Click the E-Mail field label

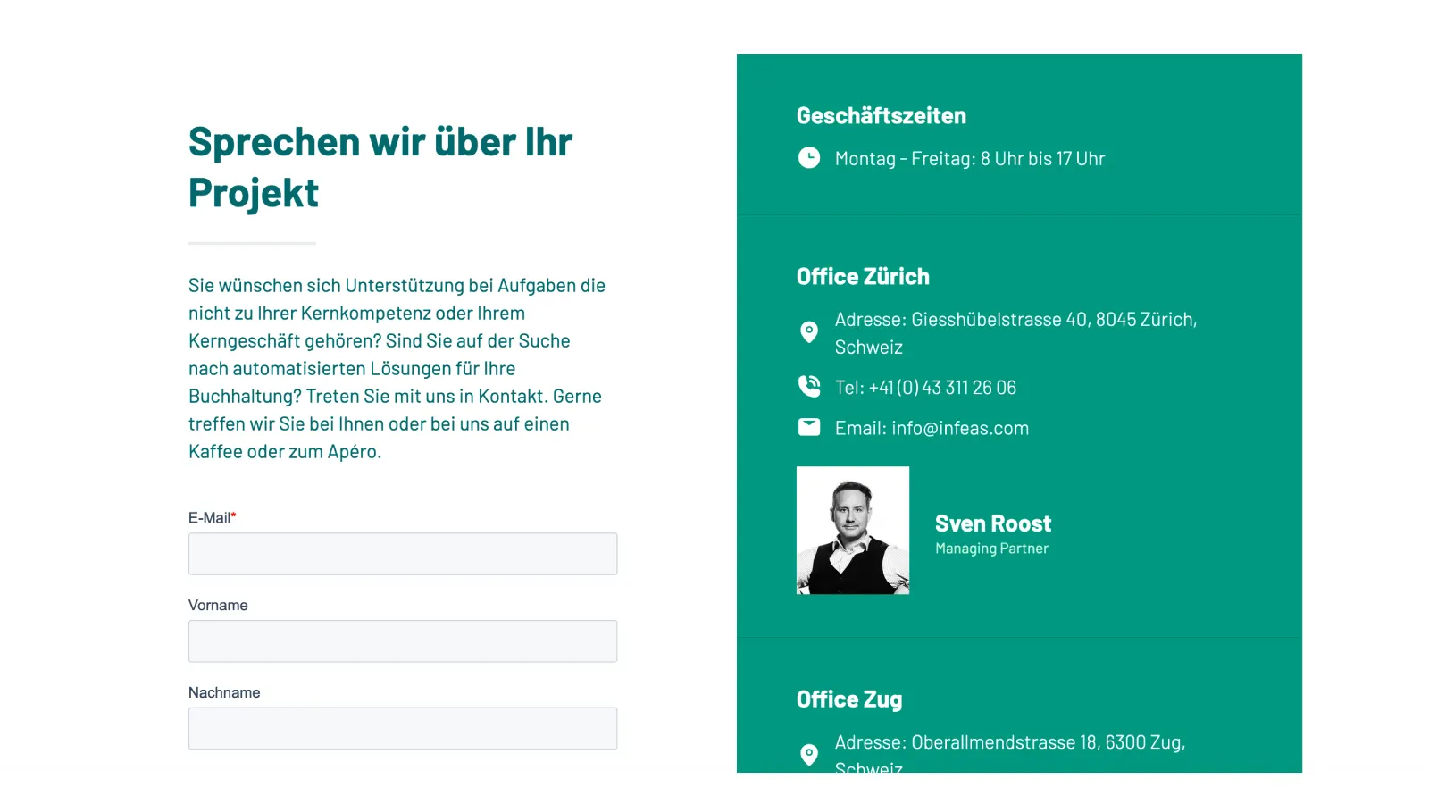(x=212, y=518)
